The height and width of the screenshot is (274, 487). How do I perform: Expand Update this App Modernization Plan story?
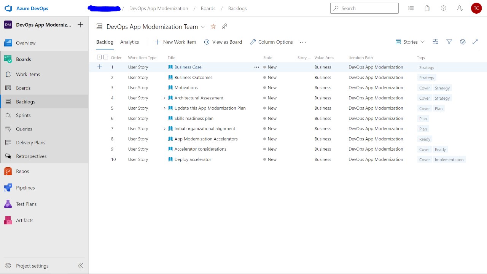[165, 108]
